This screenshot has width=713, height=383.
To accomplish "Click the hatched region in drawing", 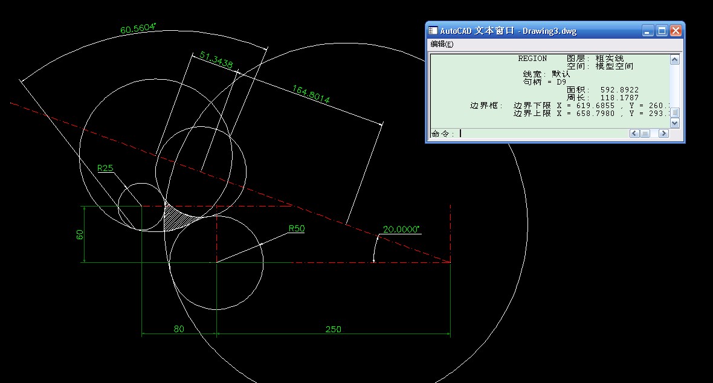I will pos(178,219).
